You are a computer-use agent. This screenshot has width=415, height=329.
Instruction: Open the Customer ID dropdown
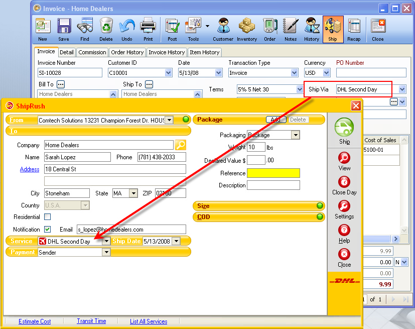point(168,73)
